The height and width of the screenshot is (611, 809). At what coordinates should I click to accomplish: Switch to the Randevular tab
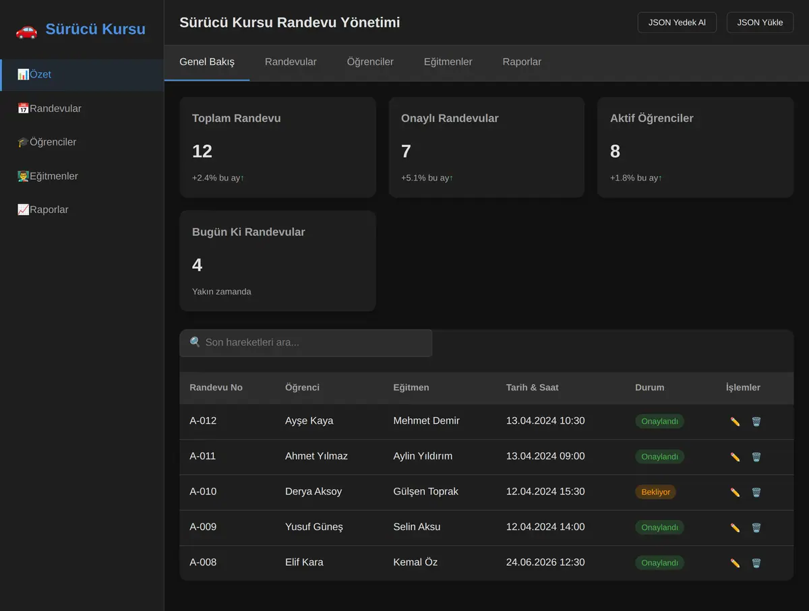[x=291, y=62]
